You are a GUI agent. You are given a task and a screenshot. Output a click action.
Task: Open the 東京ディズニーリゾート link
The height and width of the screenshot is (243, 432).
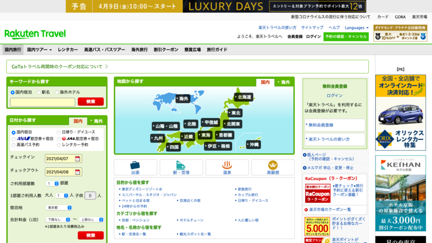[x=141, y=190]
